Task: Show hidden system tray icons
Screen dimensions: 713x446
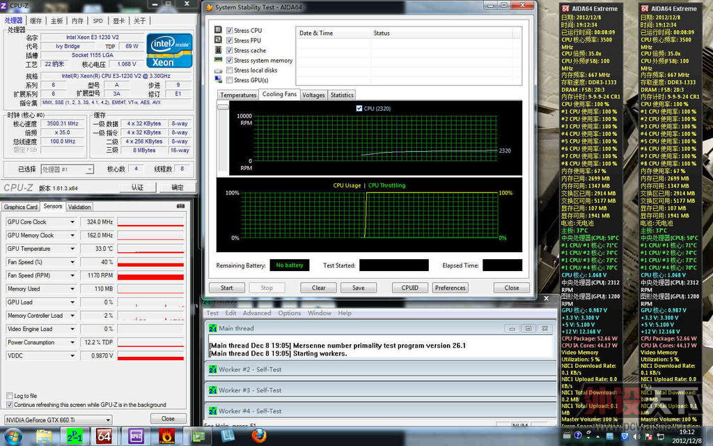Action: [597, 437]
